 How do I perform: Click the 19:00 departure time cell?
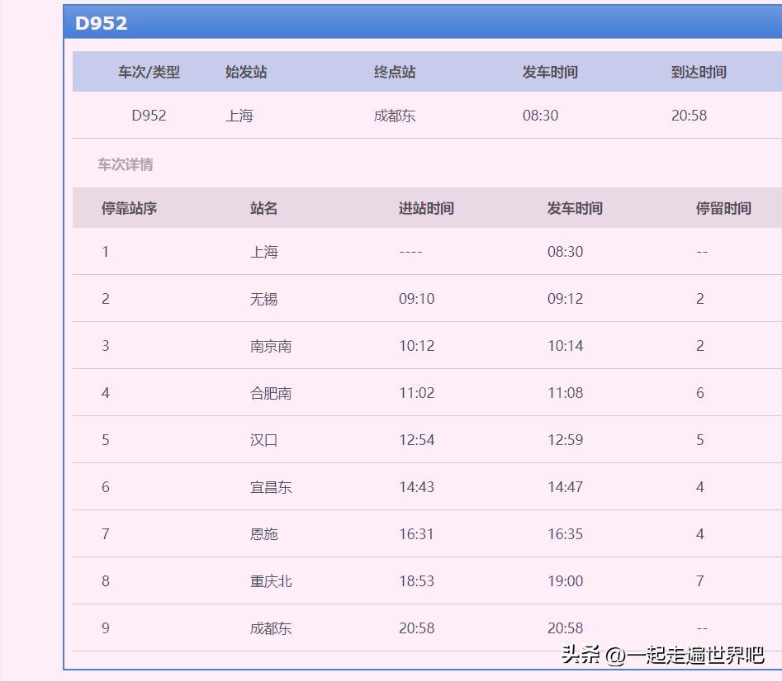click(x=566, y=581)
